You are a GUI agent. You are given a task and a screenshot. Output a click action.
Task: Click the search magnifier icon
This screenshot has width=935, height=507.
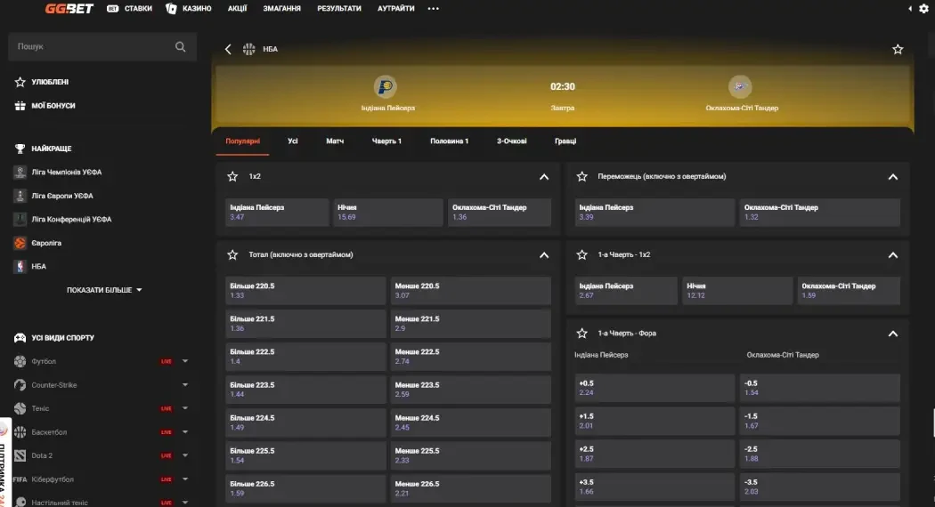tap(181, 47)
